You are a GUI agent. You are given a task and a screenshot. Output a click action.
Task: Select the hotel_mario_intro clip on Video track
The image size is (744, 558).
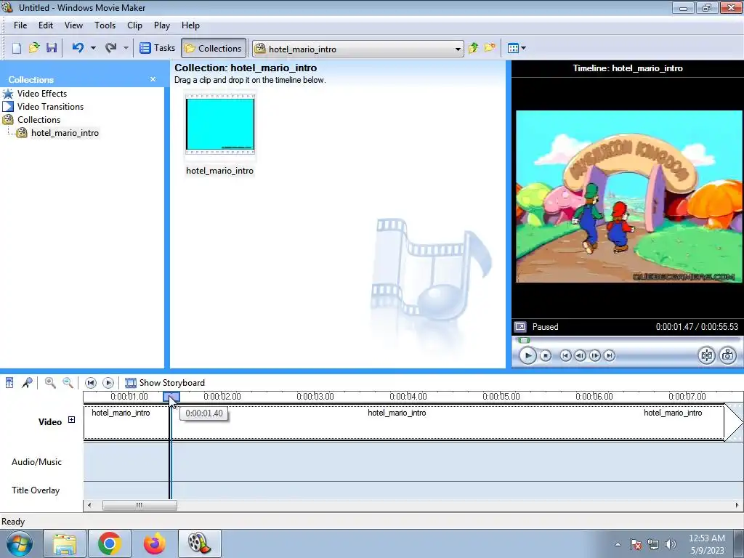click(404, 422)
